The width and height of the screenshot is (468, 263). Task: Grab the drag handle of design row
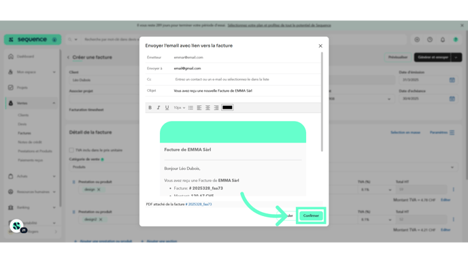[x=73, y=182]
